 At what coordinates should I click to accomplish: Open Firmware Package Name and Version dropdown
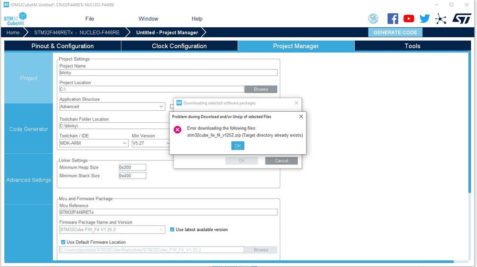pyautogui.click(x=112, y=230)
